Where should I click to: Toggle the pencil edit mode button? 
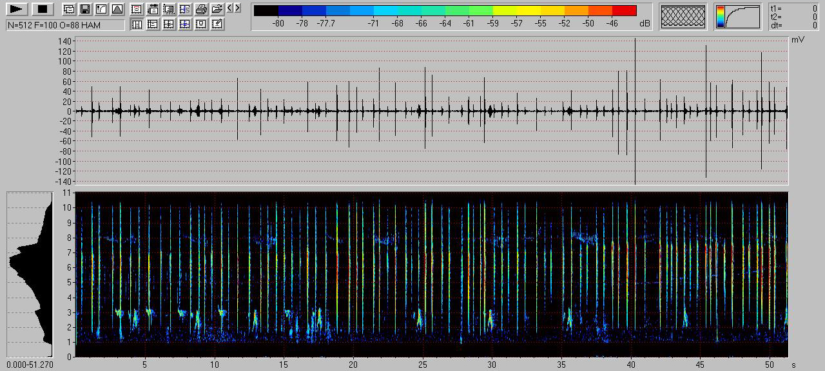tap(217, 24)
